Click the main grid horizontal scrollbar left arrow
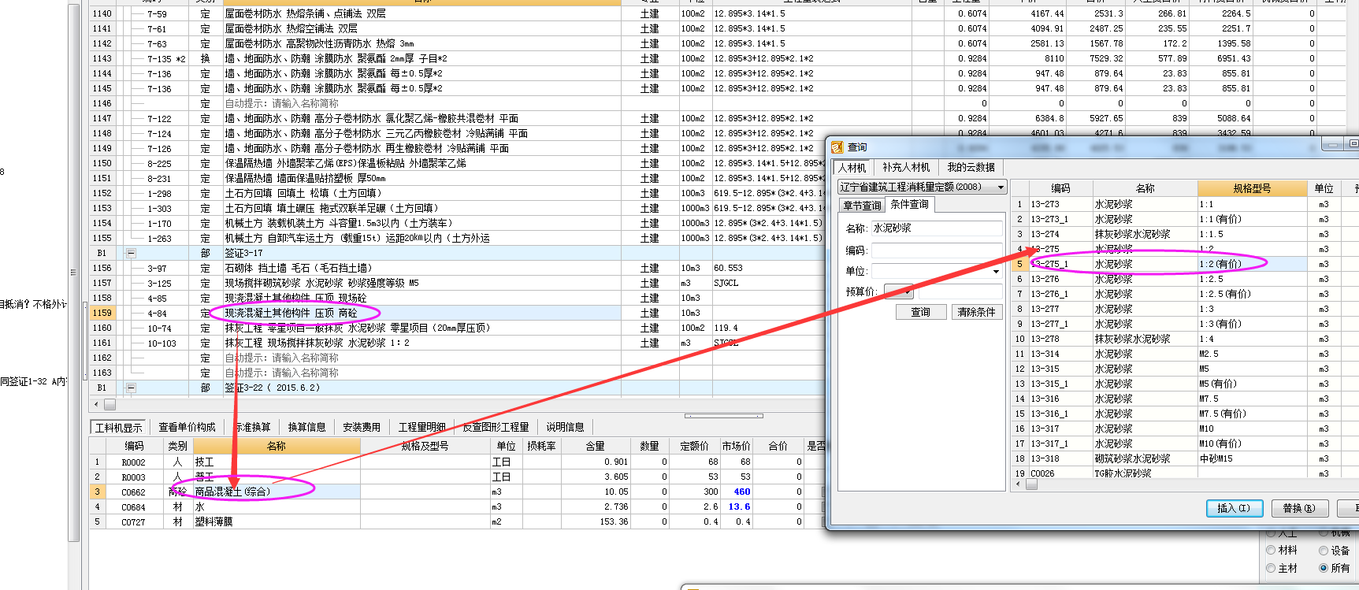 pos(97,404)
